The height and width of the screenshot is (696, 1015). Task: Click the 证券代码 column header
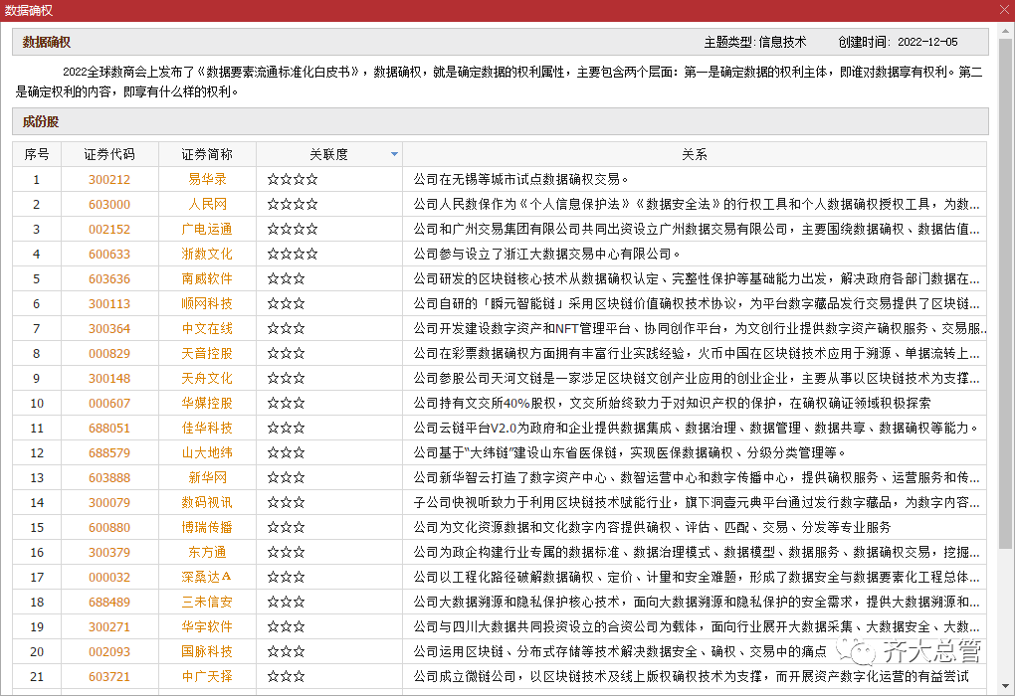[x=109, y=154]
